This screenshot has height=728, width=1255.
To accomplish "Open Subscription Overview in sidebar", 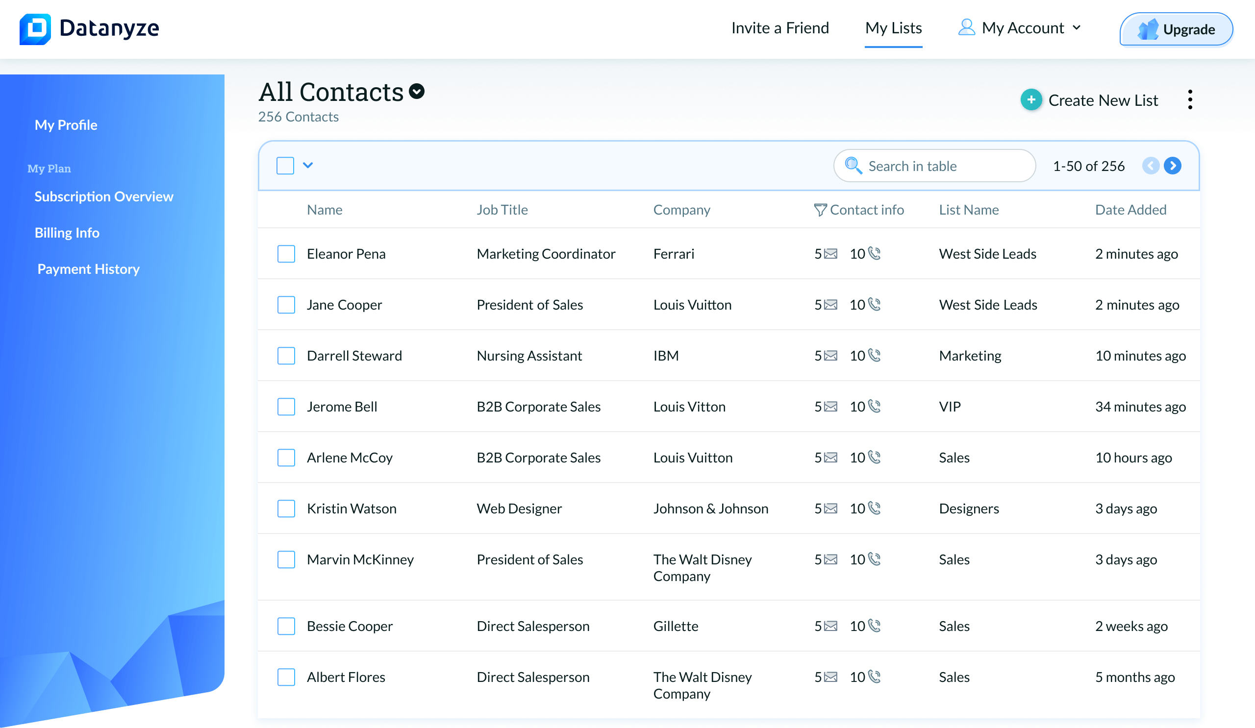I will tap(103, 196).
